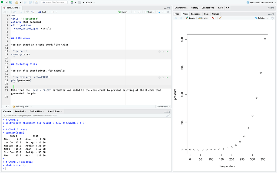Screen dimensions: 277x173
Task: Open recent files dropdown arrow
Action: click(x=20, y=2)
